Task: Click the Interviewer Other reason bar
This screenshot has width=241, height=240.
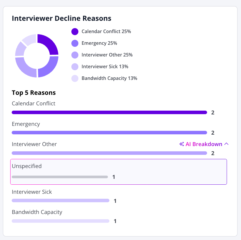Action: [109, 153]
